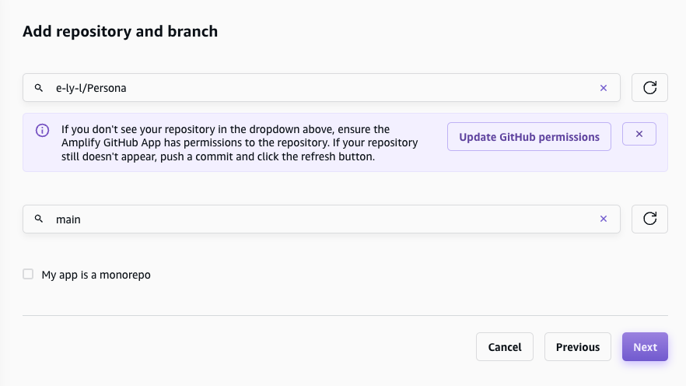
Task: Click the search icon in repository field
Action: [x=39, y=88]
